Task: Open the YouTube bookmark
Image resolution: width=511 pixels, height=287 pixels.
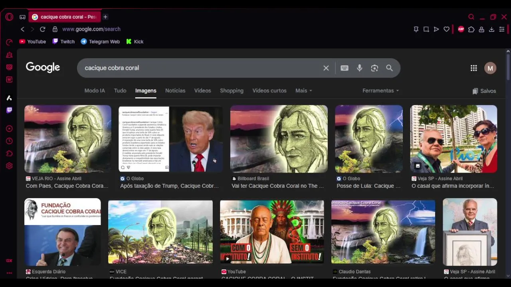Action: tap(33, 41)
